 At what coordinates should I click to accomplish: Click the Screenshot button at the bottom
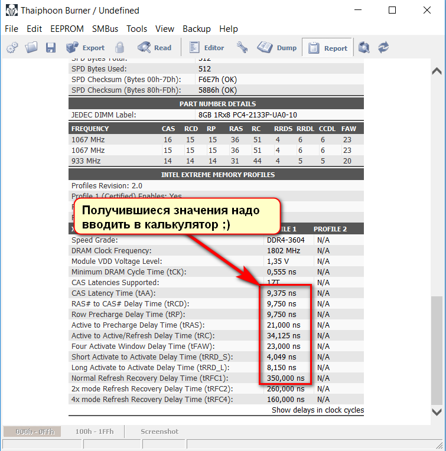pyautogui.click(x=159, y=432)
